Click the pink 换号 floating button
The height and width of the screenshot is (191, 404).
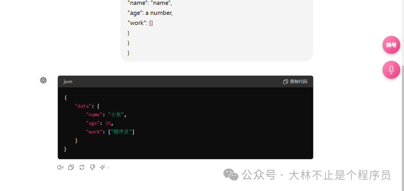coord(391,45)
